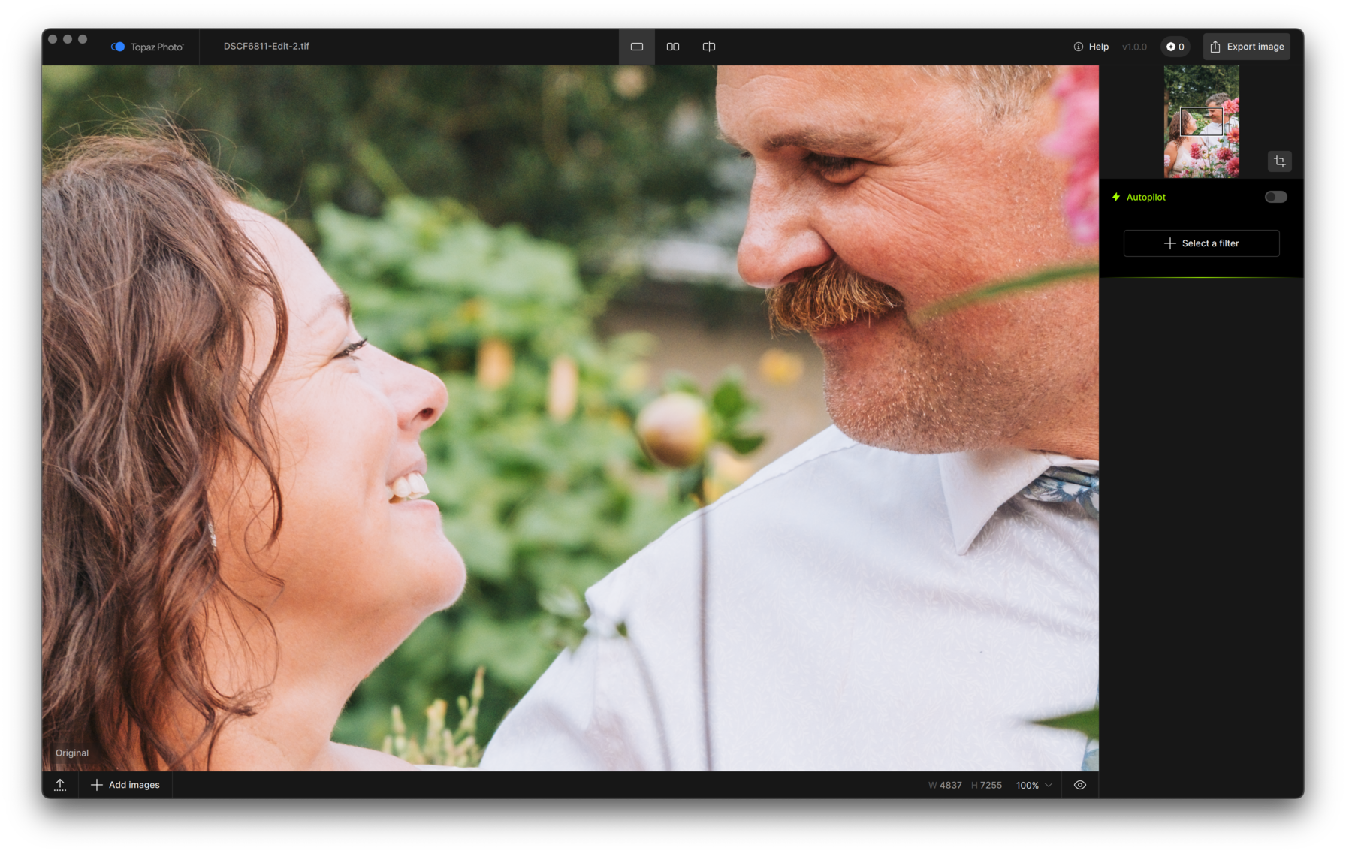The width and height of the screenshot is (1346, 854).
Task: Open the Help menu
Action: [x=1091, y=47]
